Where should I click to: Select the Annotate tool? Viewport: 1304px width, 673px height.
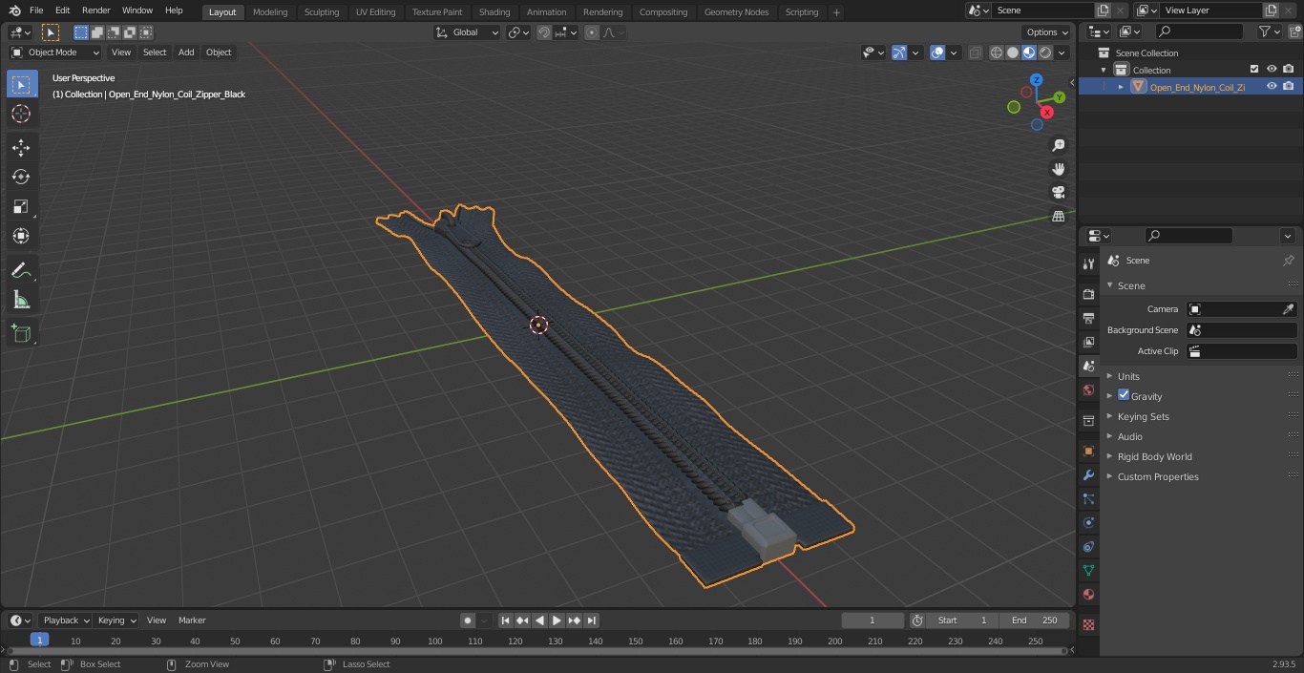tap(21, 271)
